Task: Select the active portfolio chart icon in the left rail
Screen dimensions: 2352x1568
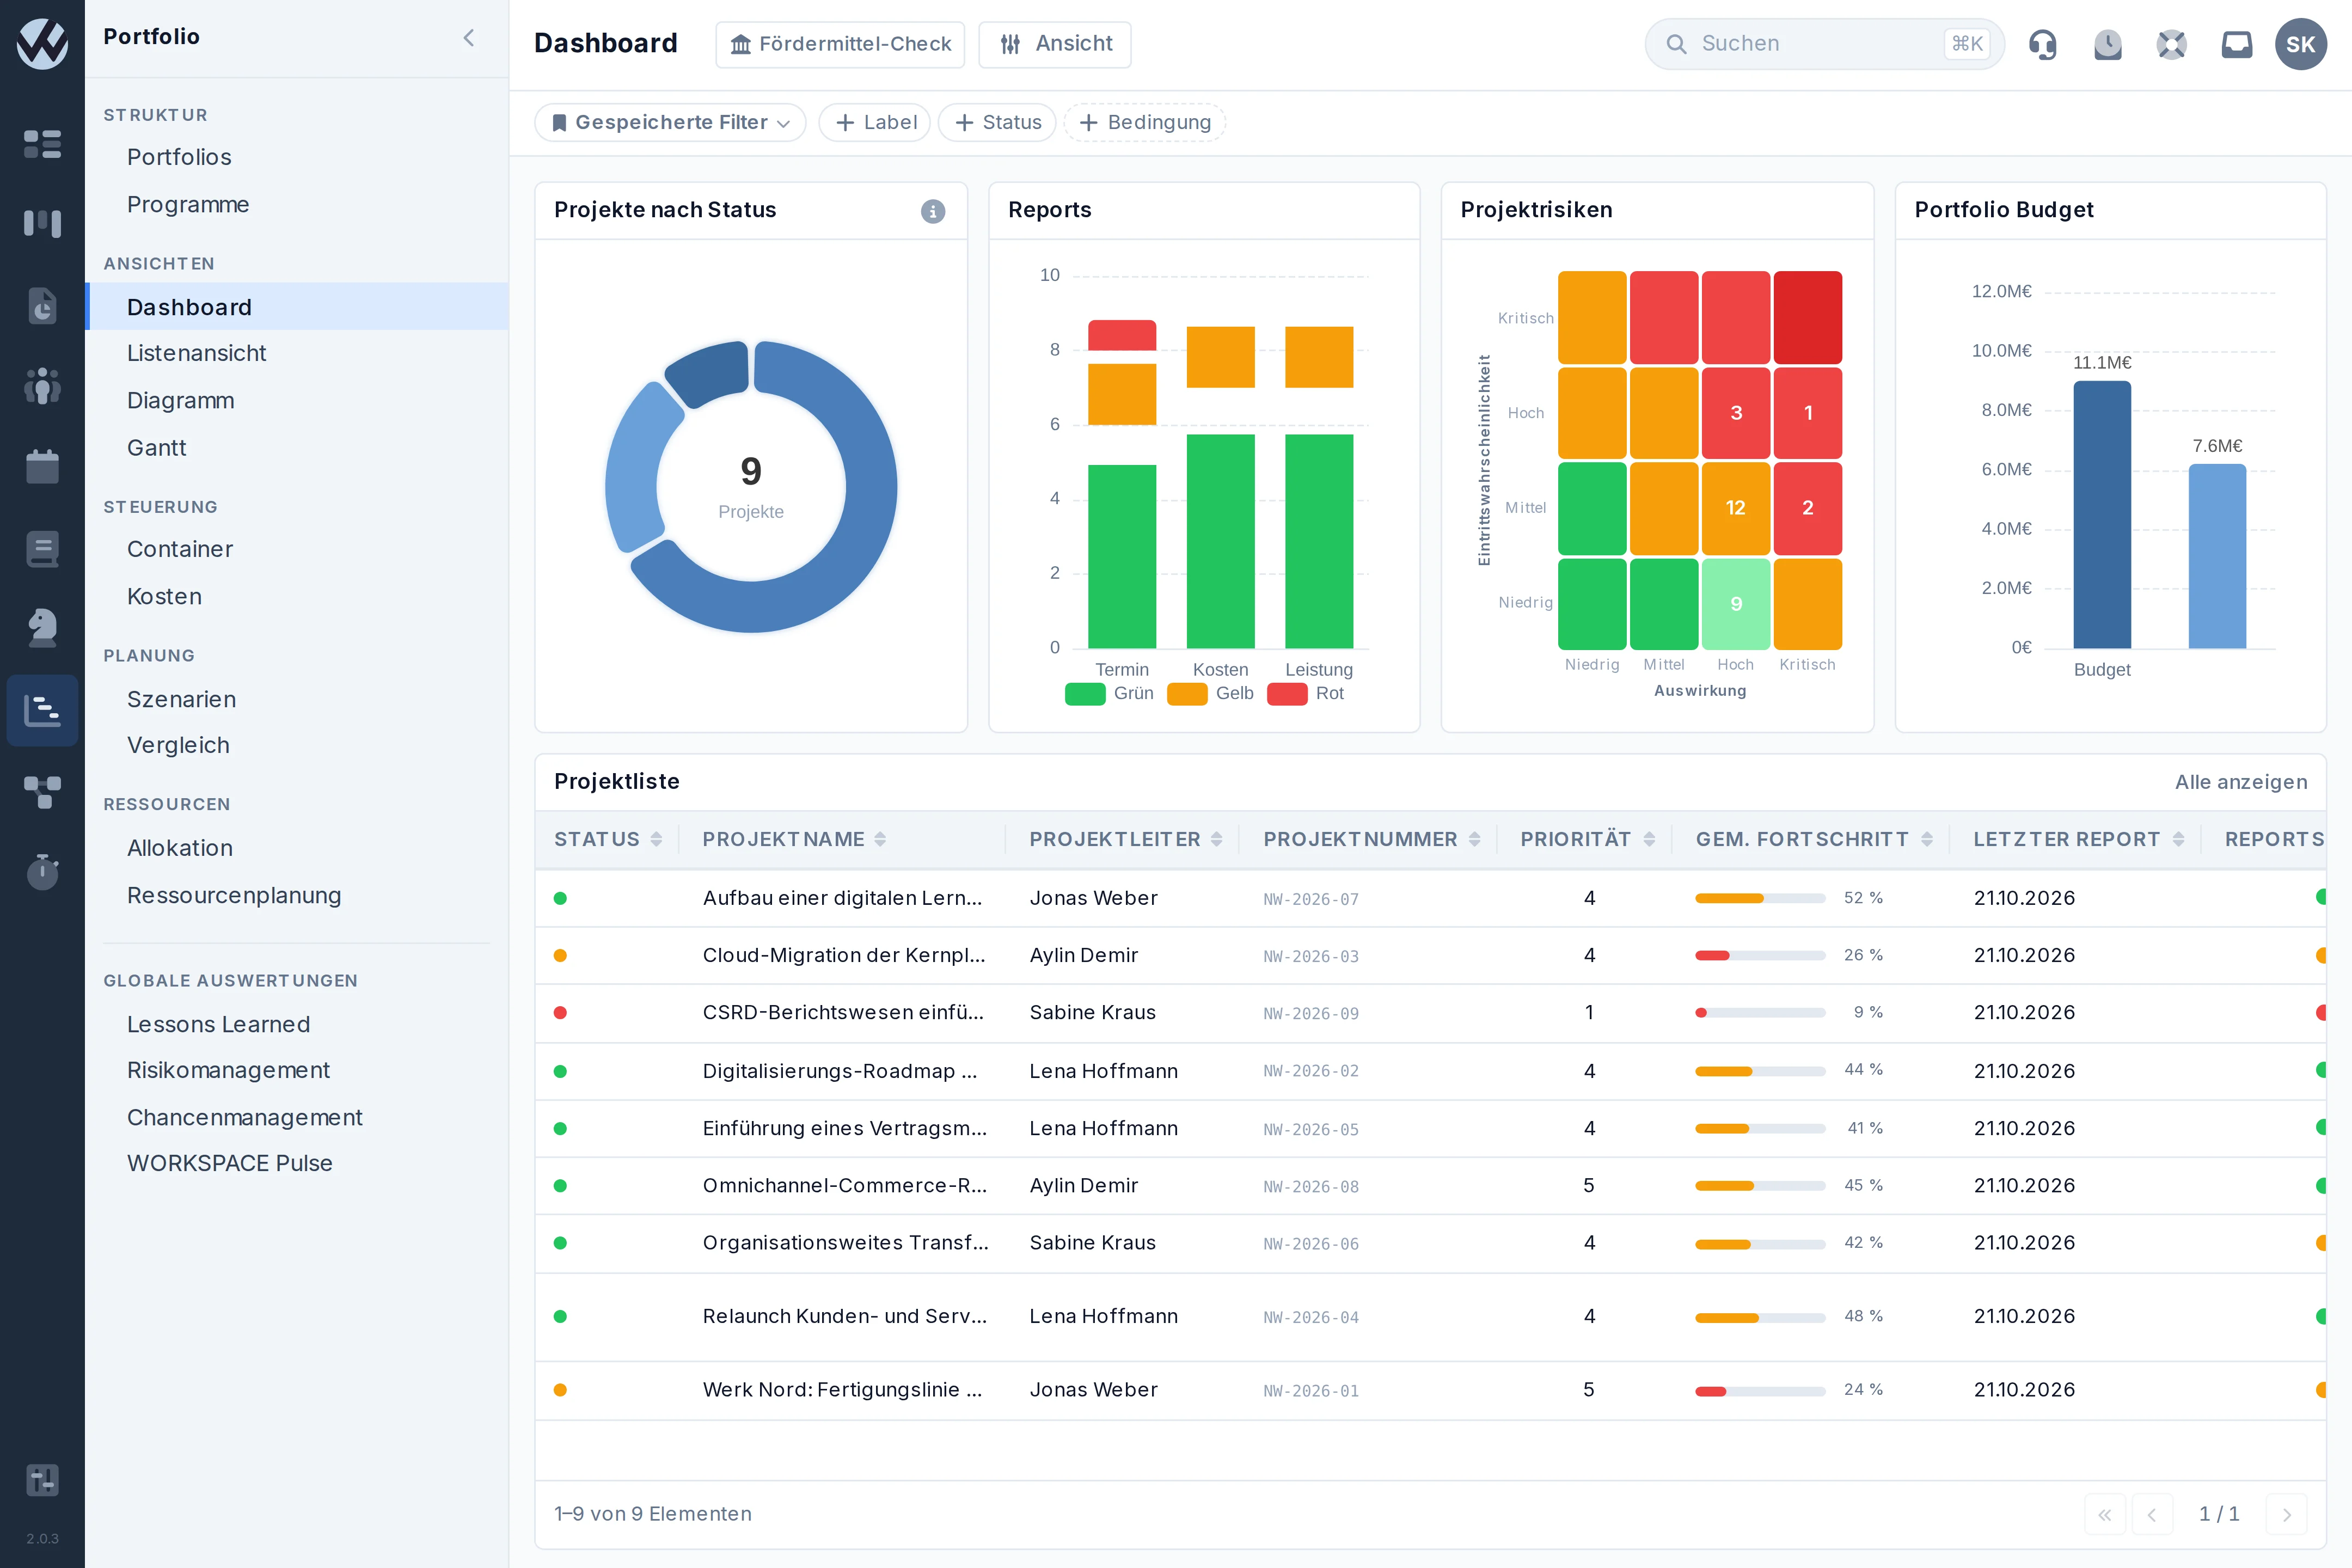Action: pos(42,710)
